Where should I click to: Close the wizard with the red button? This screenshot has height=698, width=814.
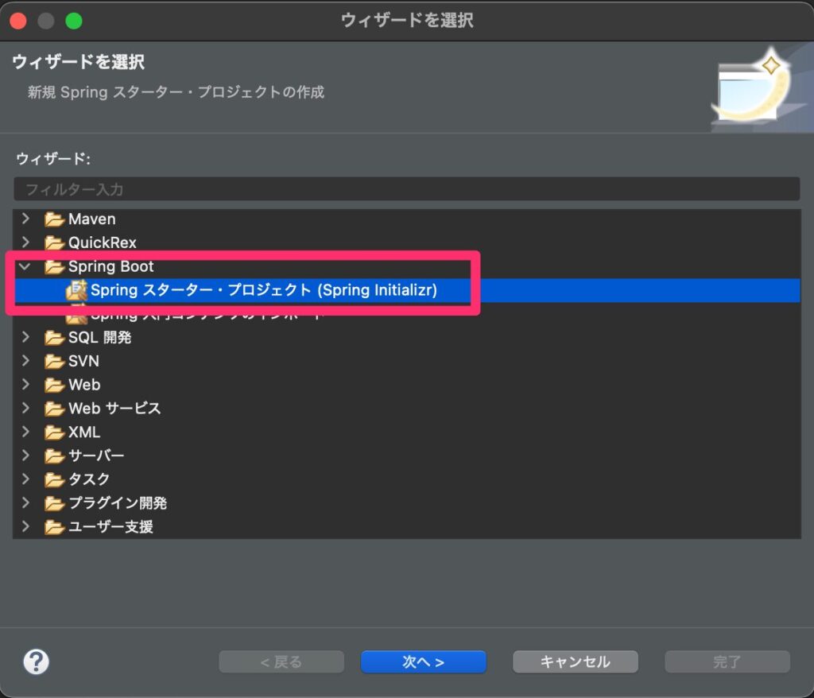point(18,21)
